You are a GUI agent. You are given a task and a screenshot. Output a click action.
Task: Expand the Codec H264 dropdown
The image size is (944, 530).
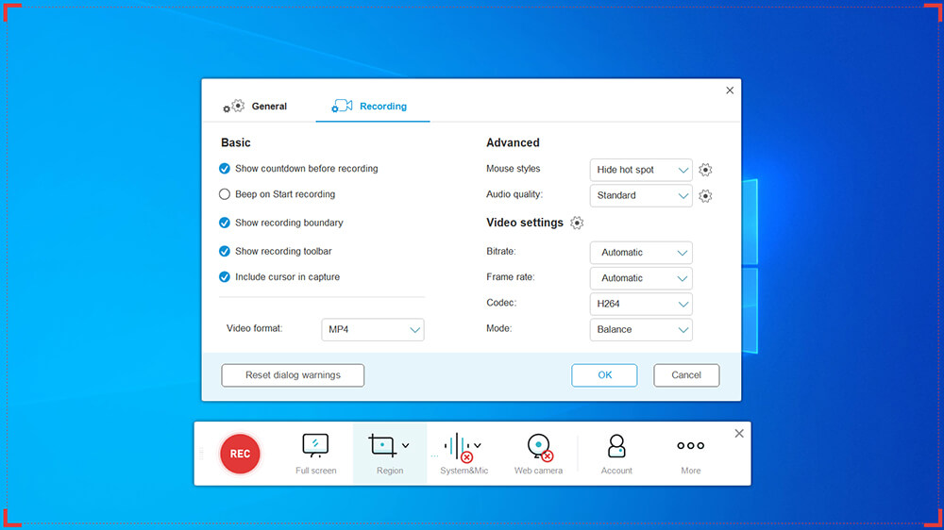(641, 304)
